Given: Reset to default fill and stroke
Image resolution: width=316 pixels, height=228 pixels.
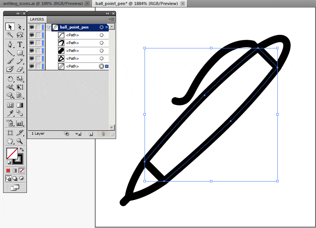Looking at the screenshot, I should 9,162.
